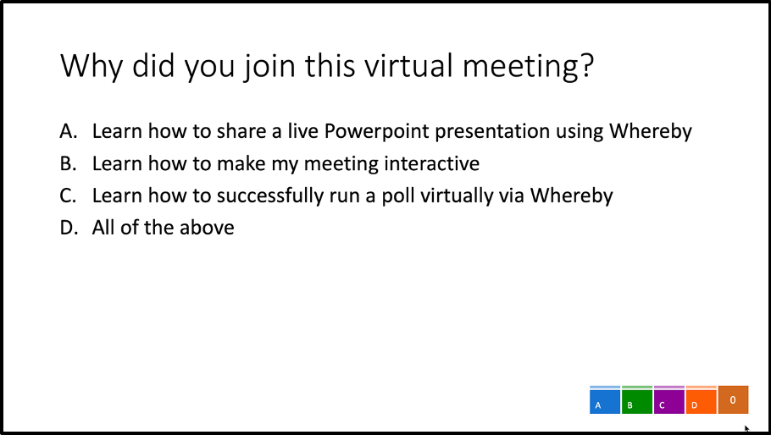This screenshot has width=771, height=435.
Task: Select answer text about running a poll virtually
Action: pos(352,195)
